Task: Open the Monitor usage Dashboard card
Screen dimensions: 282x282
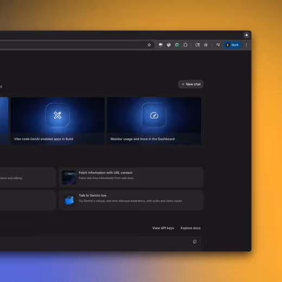Action: (154, 121)
